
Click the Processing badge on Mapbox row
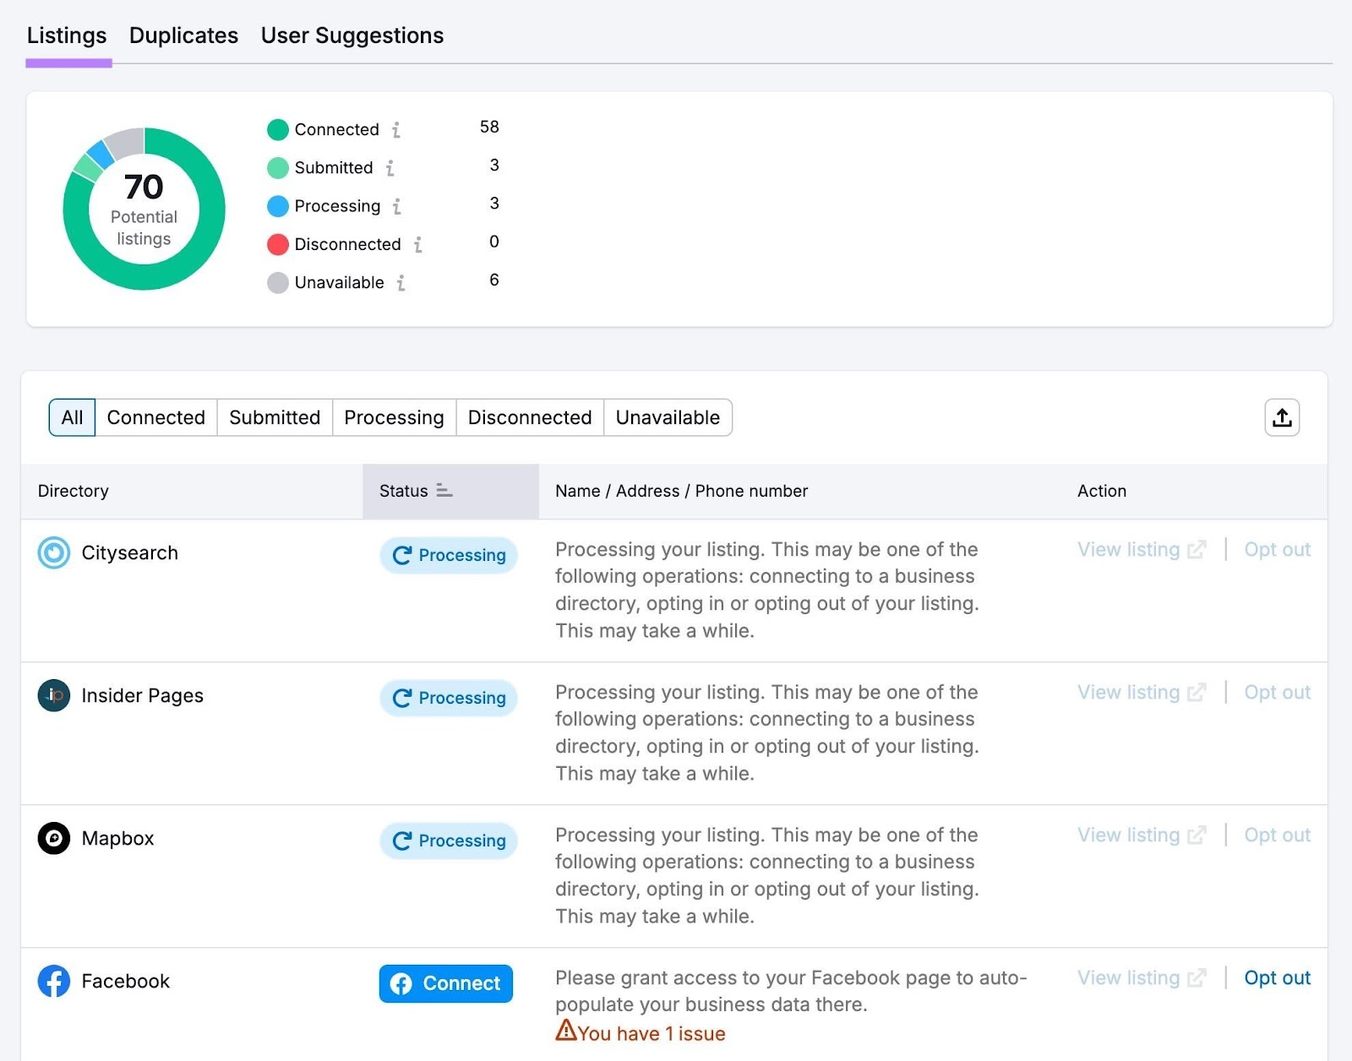pos(448,841)
